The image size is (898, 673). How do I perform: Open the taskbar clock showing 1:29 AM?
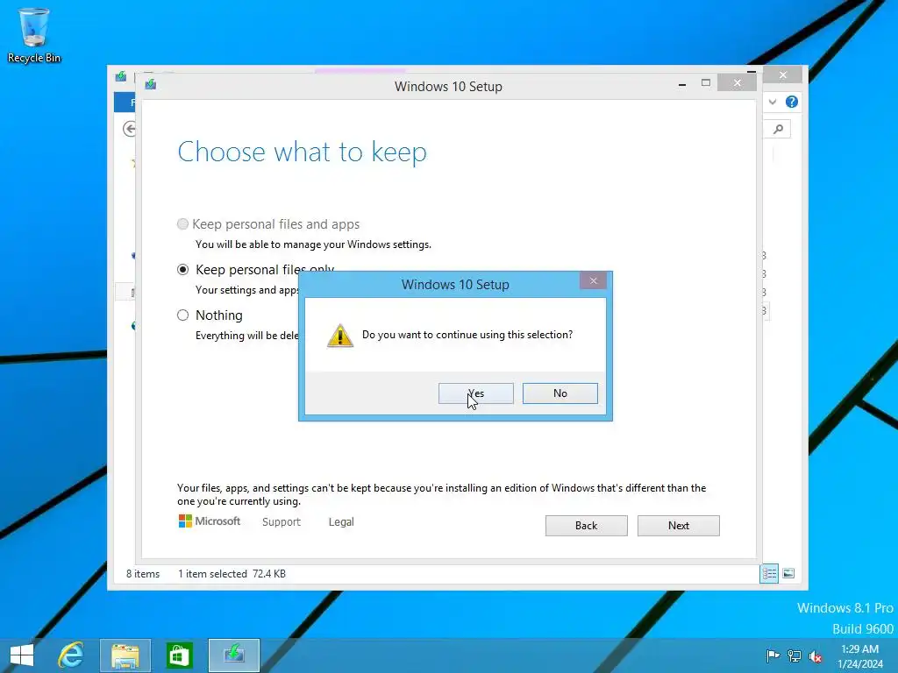pyautogui.click(x=859, y=655)
